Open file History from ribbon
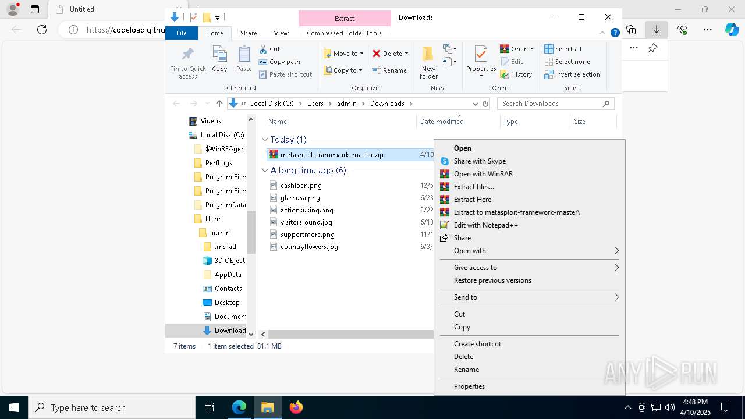745x419 pixels. coord(516,74)
